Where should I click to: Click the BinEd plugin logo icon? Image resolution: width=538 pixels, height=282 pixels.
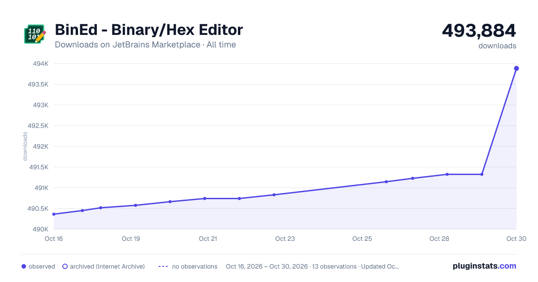pyautogui.click(x=35, y=34)
